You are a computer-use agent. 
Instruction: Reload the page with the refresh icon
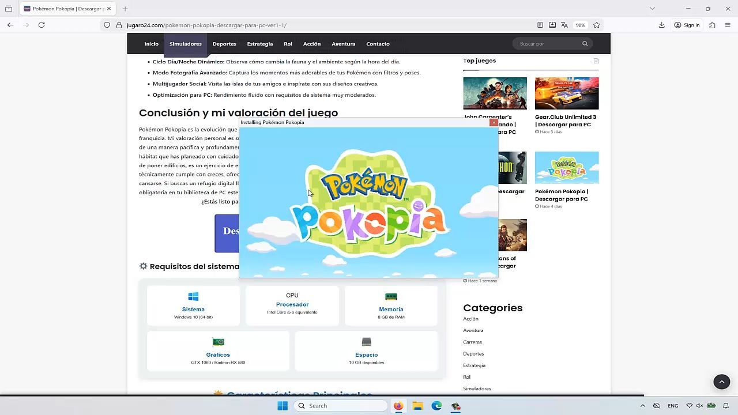(42, 25)
